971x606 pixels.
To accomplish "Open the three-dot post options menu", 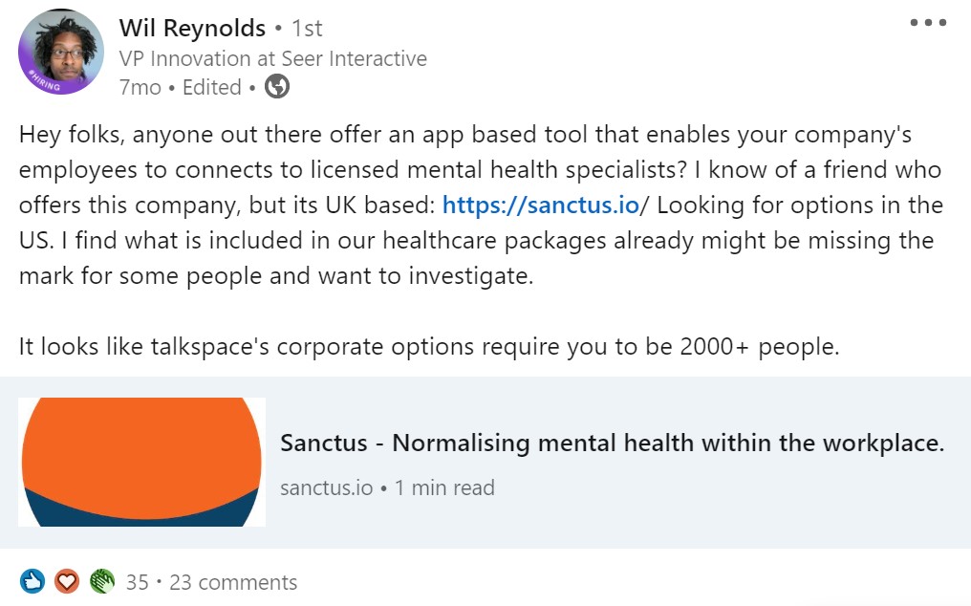I will point(927,23).
